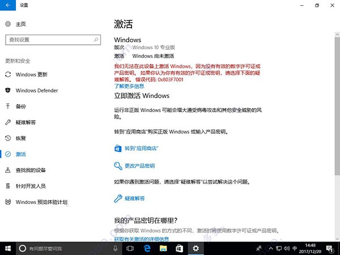Open 针对开发人员 developer settings
Viewport: 340px width, 255px height.
click(31, 186)
